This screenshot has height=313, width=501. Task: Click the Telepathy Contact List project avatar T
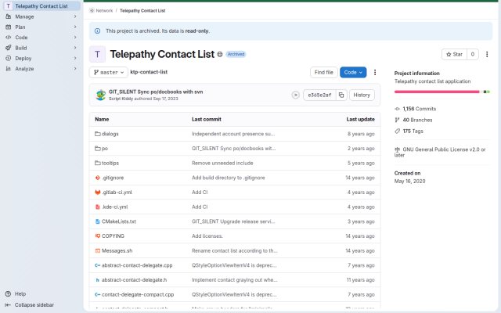coord(97,54)
